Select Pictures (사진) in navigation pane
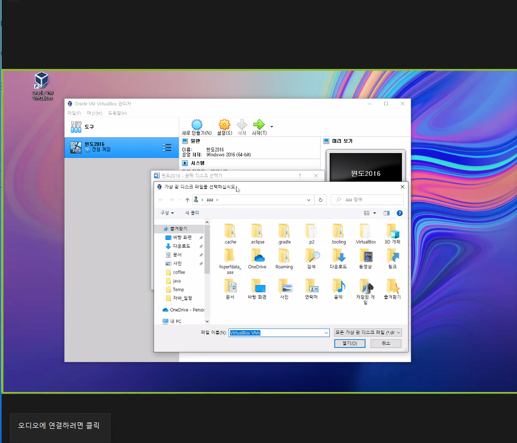Viewport: 517px width, 443px height. click(x=177, y=263)
